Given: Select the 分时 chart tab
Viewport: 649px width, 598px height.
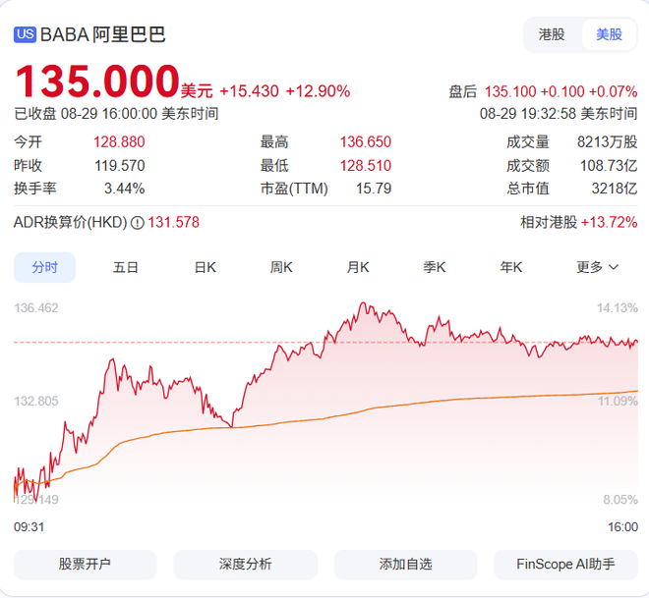Looking at the screenshot, I should click(x=45, y=267).
